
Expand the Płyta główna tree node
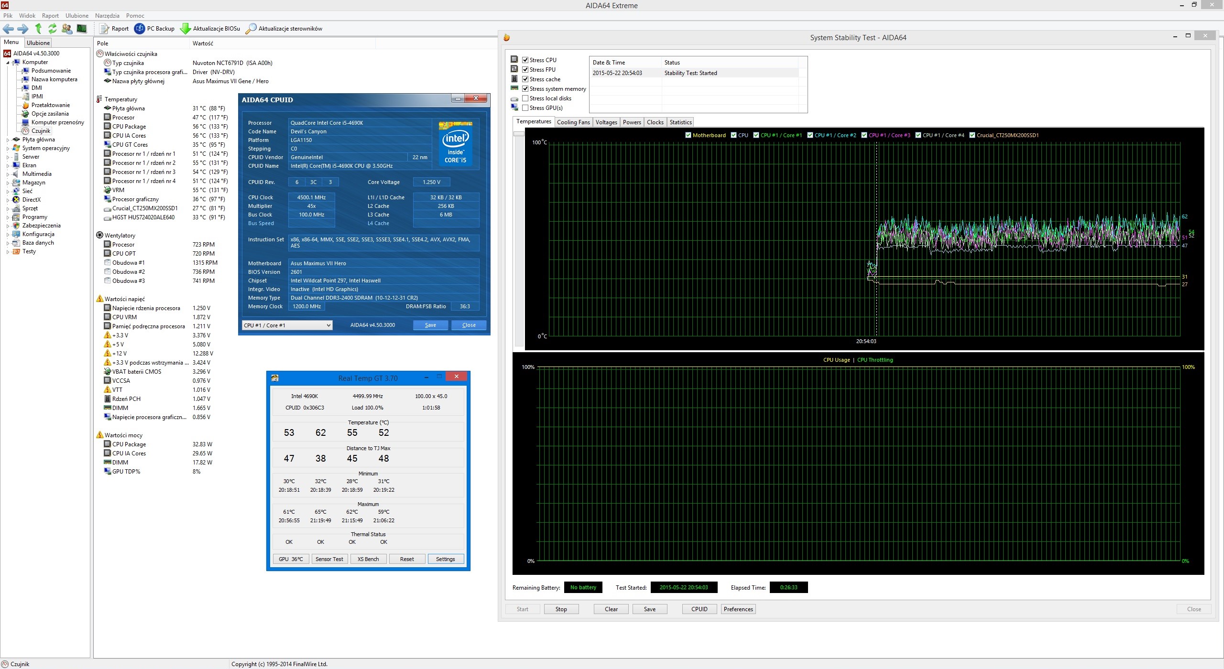[8, 140]
